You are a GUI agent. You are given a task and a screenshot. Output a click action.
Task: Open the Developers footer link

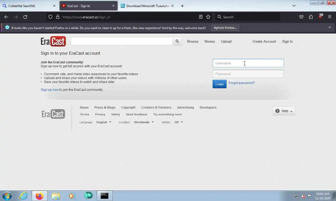(208, 108)
